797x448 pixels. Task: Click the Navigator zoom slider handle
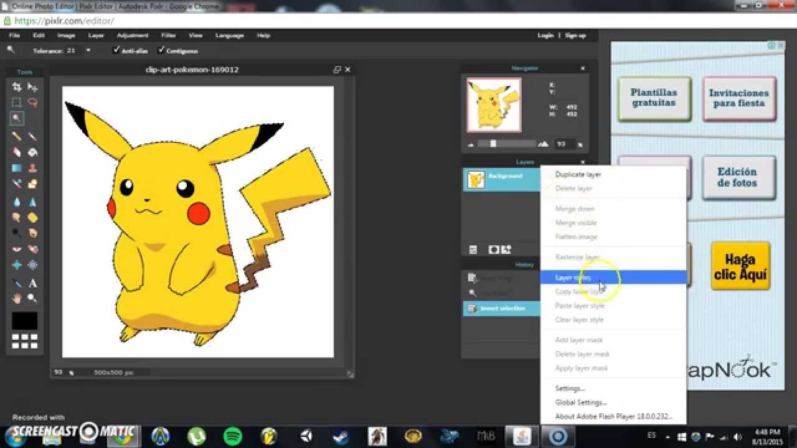(x=493, y=144)
